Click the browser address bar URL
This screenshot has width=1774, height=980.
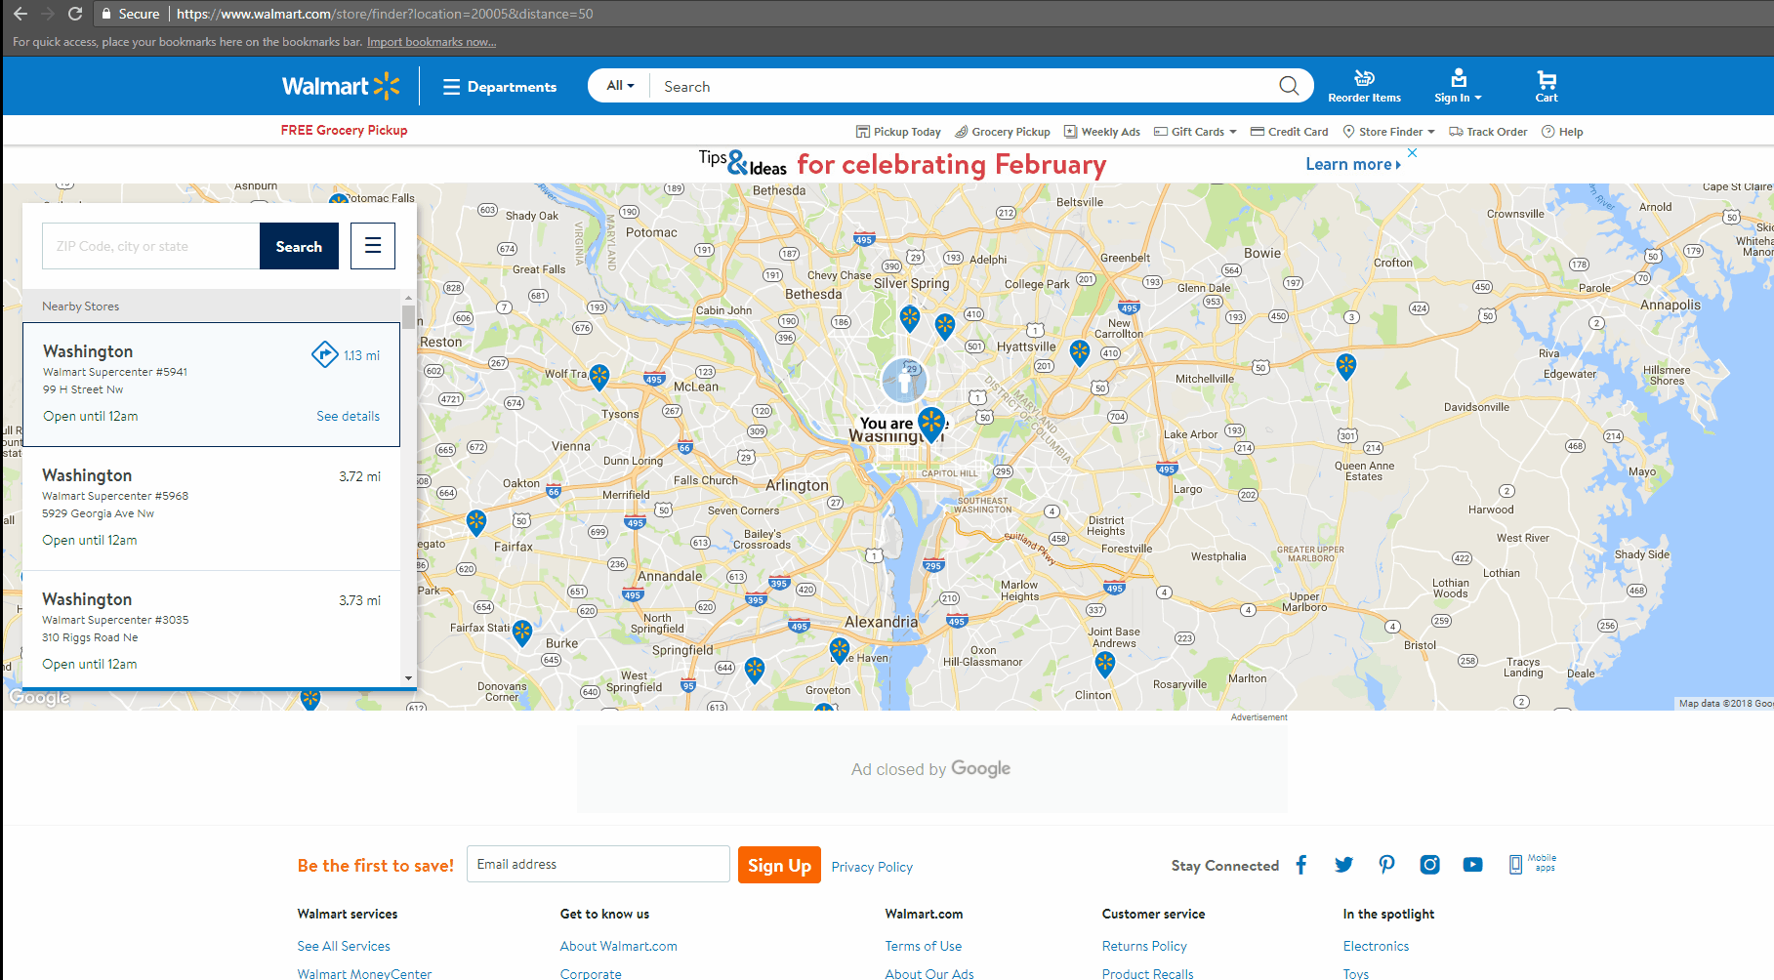[x=385, y=14]
